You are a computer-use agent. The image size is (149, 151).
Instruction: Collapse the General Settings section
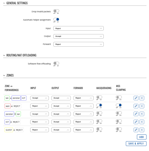click(x=4, y=3)
